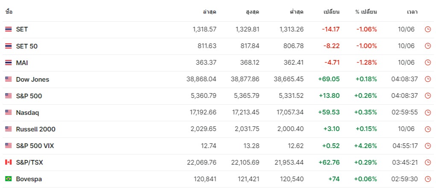The width and height of the screenshot is (436, 191).
Task: Sort by the สูงสุด column header
Action: pyautogui.click(x=253, y=12)
